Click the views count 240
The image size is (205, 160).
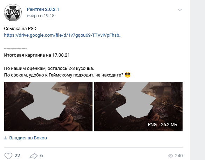pos(179,156)
